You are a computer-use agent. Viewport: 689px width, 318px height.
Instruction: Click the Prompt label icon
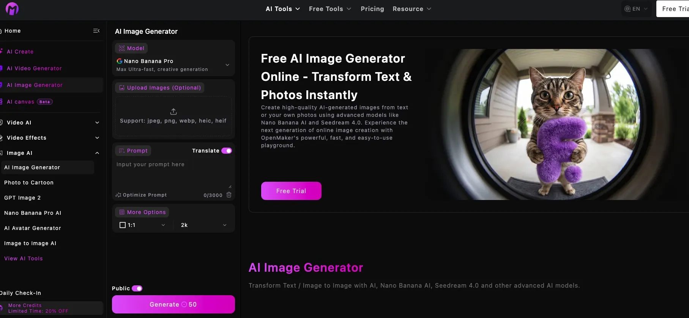click(x=122, y=151)
